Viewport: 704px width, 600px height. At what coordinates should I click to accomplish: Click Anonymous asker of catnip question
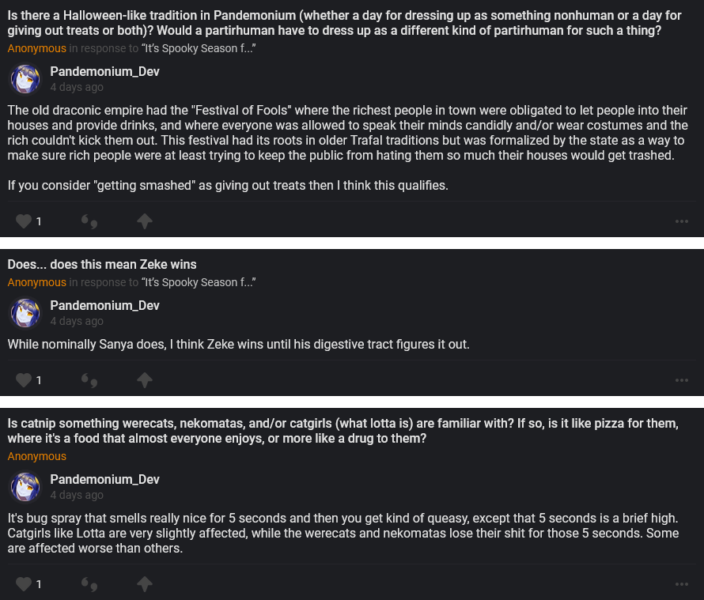pyautogui.click(x=37, y=456)
